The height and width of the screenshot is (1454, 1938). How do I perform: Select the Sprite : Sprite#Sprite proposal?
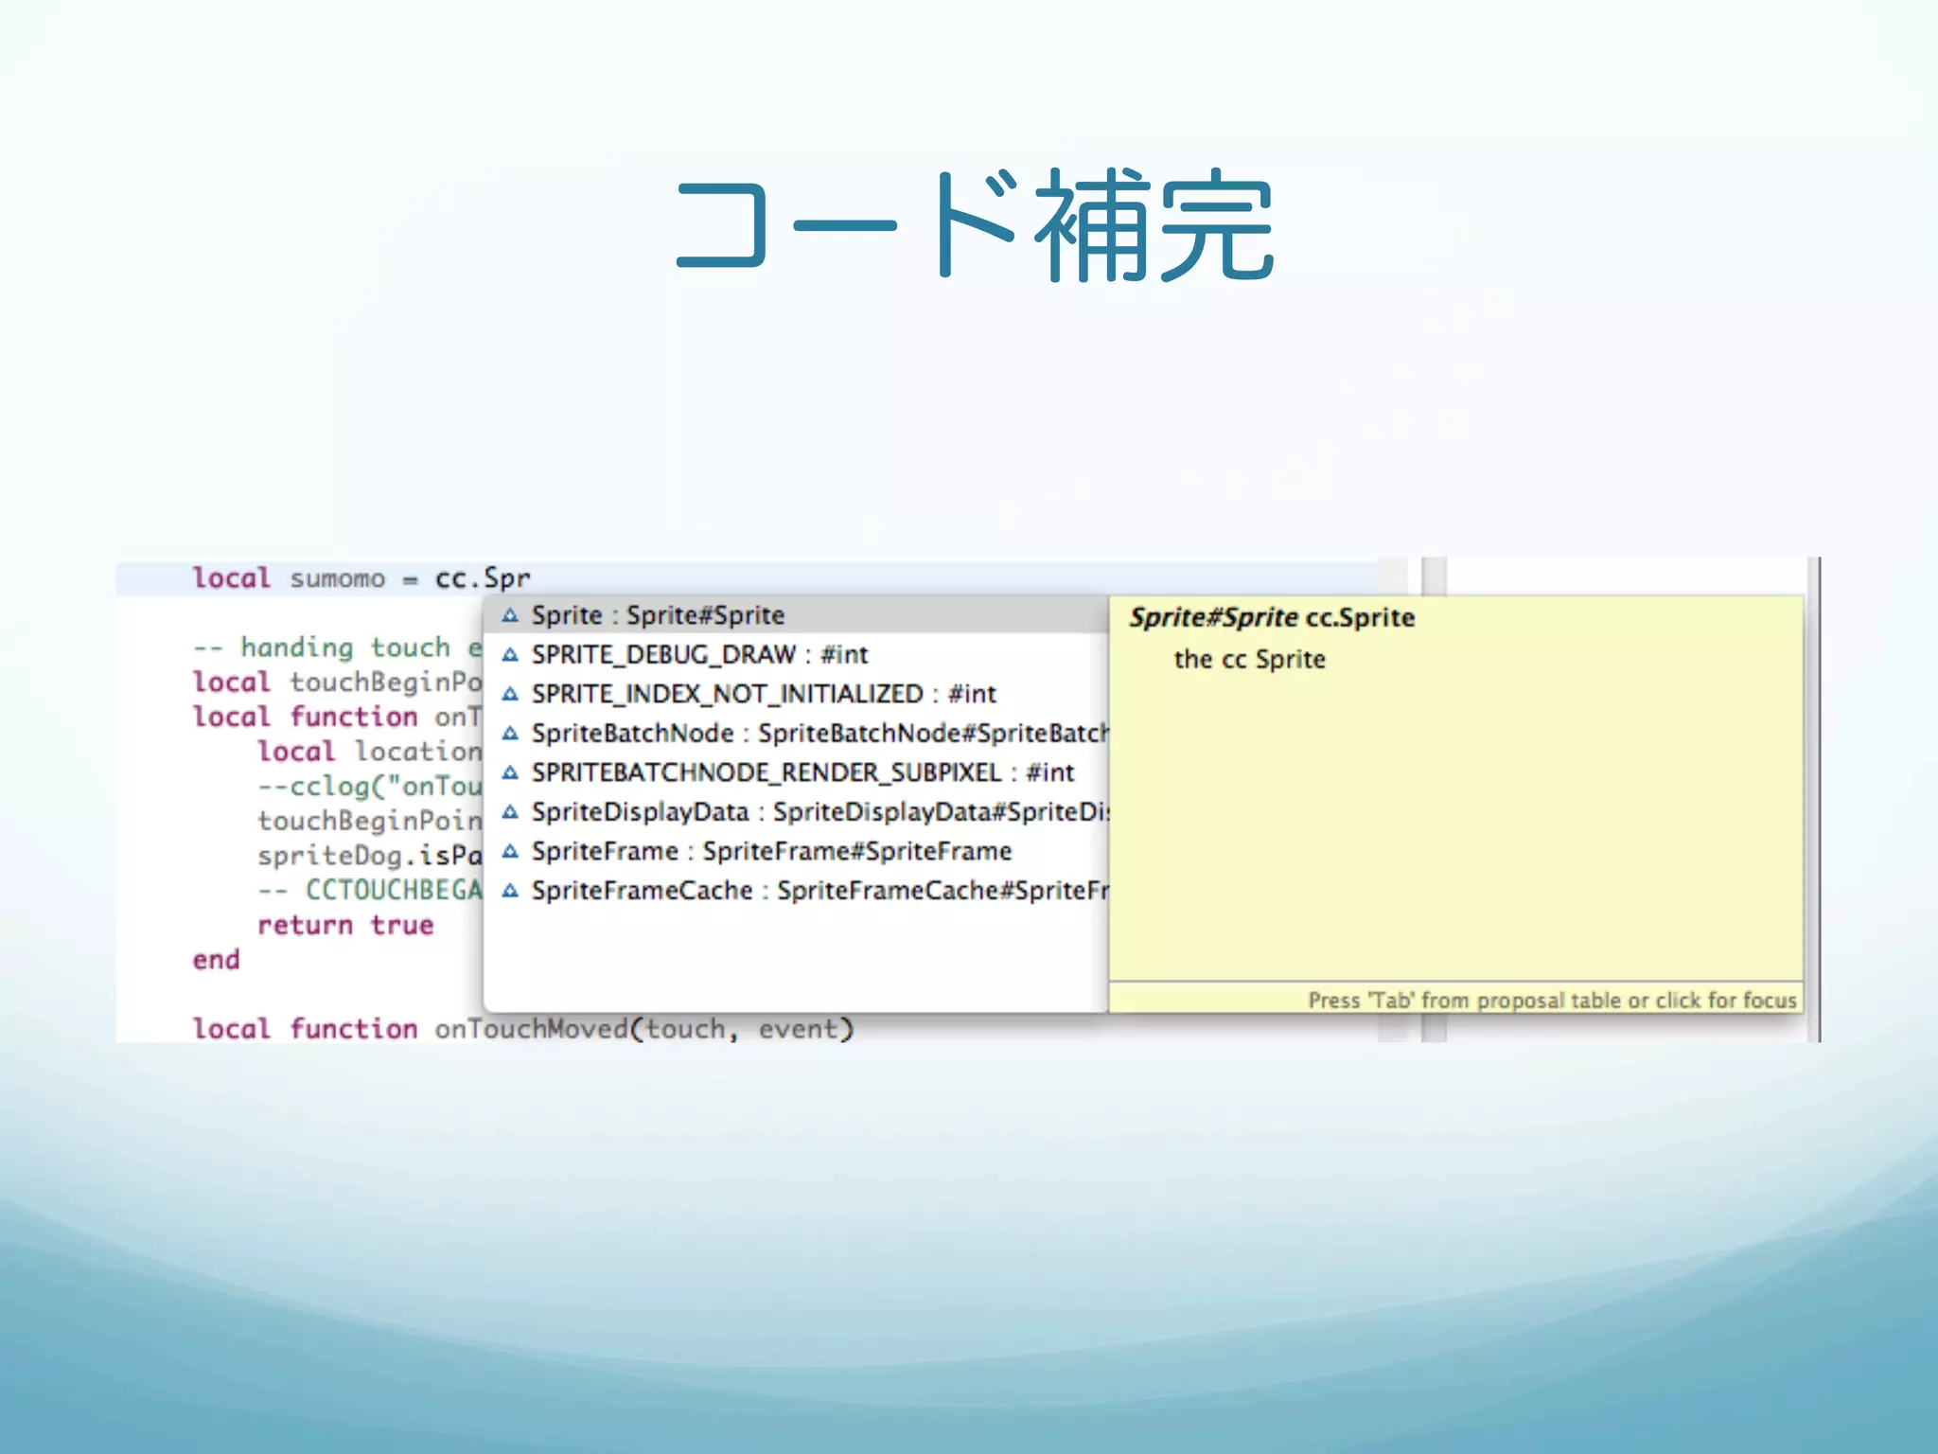coord(658,615)
